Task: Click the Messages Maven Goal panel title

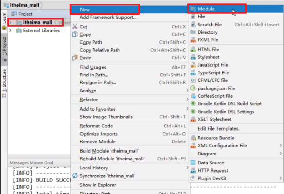Action: pyautogui.click(x=31, y=163)
